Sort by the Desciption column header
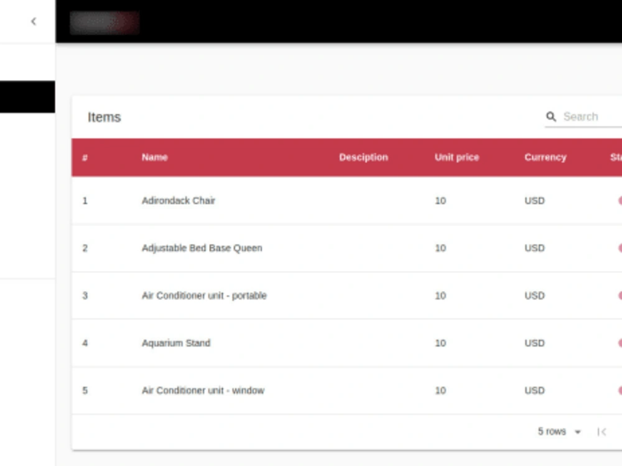 (x=363, y=157)
